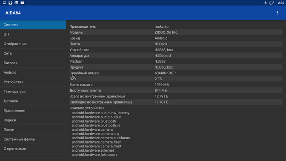Select the Всего памяти 1999 МБ row

[x=176, y=85]
